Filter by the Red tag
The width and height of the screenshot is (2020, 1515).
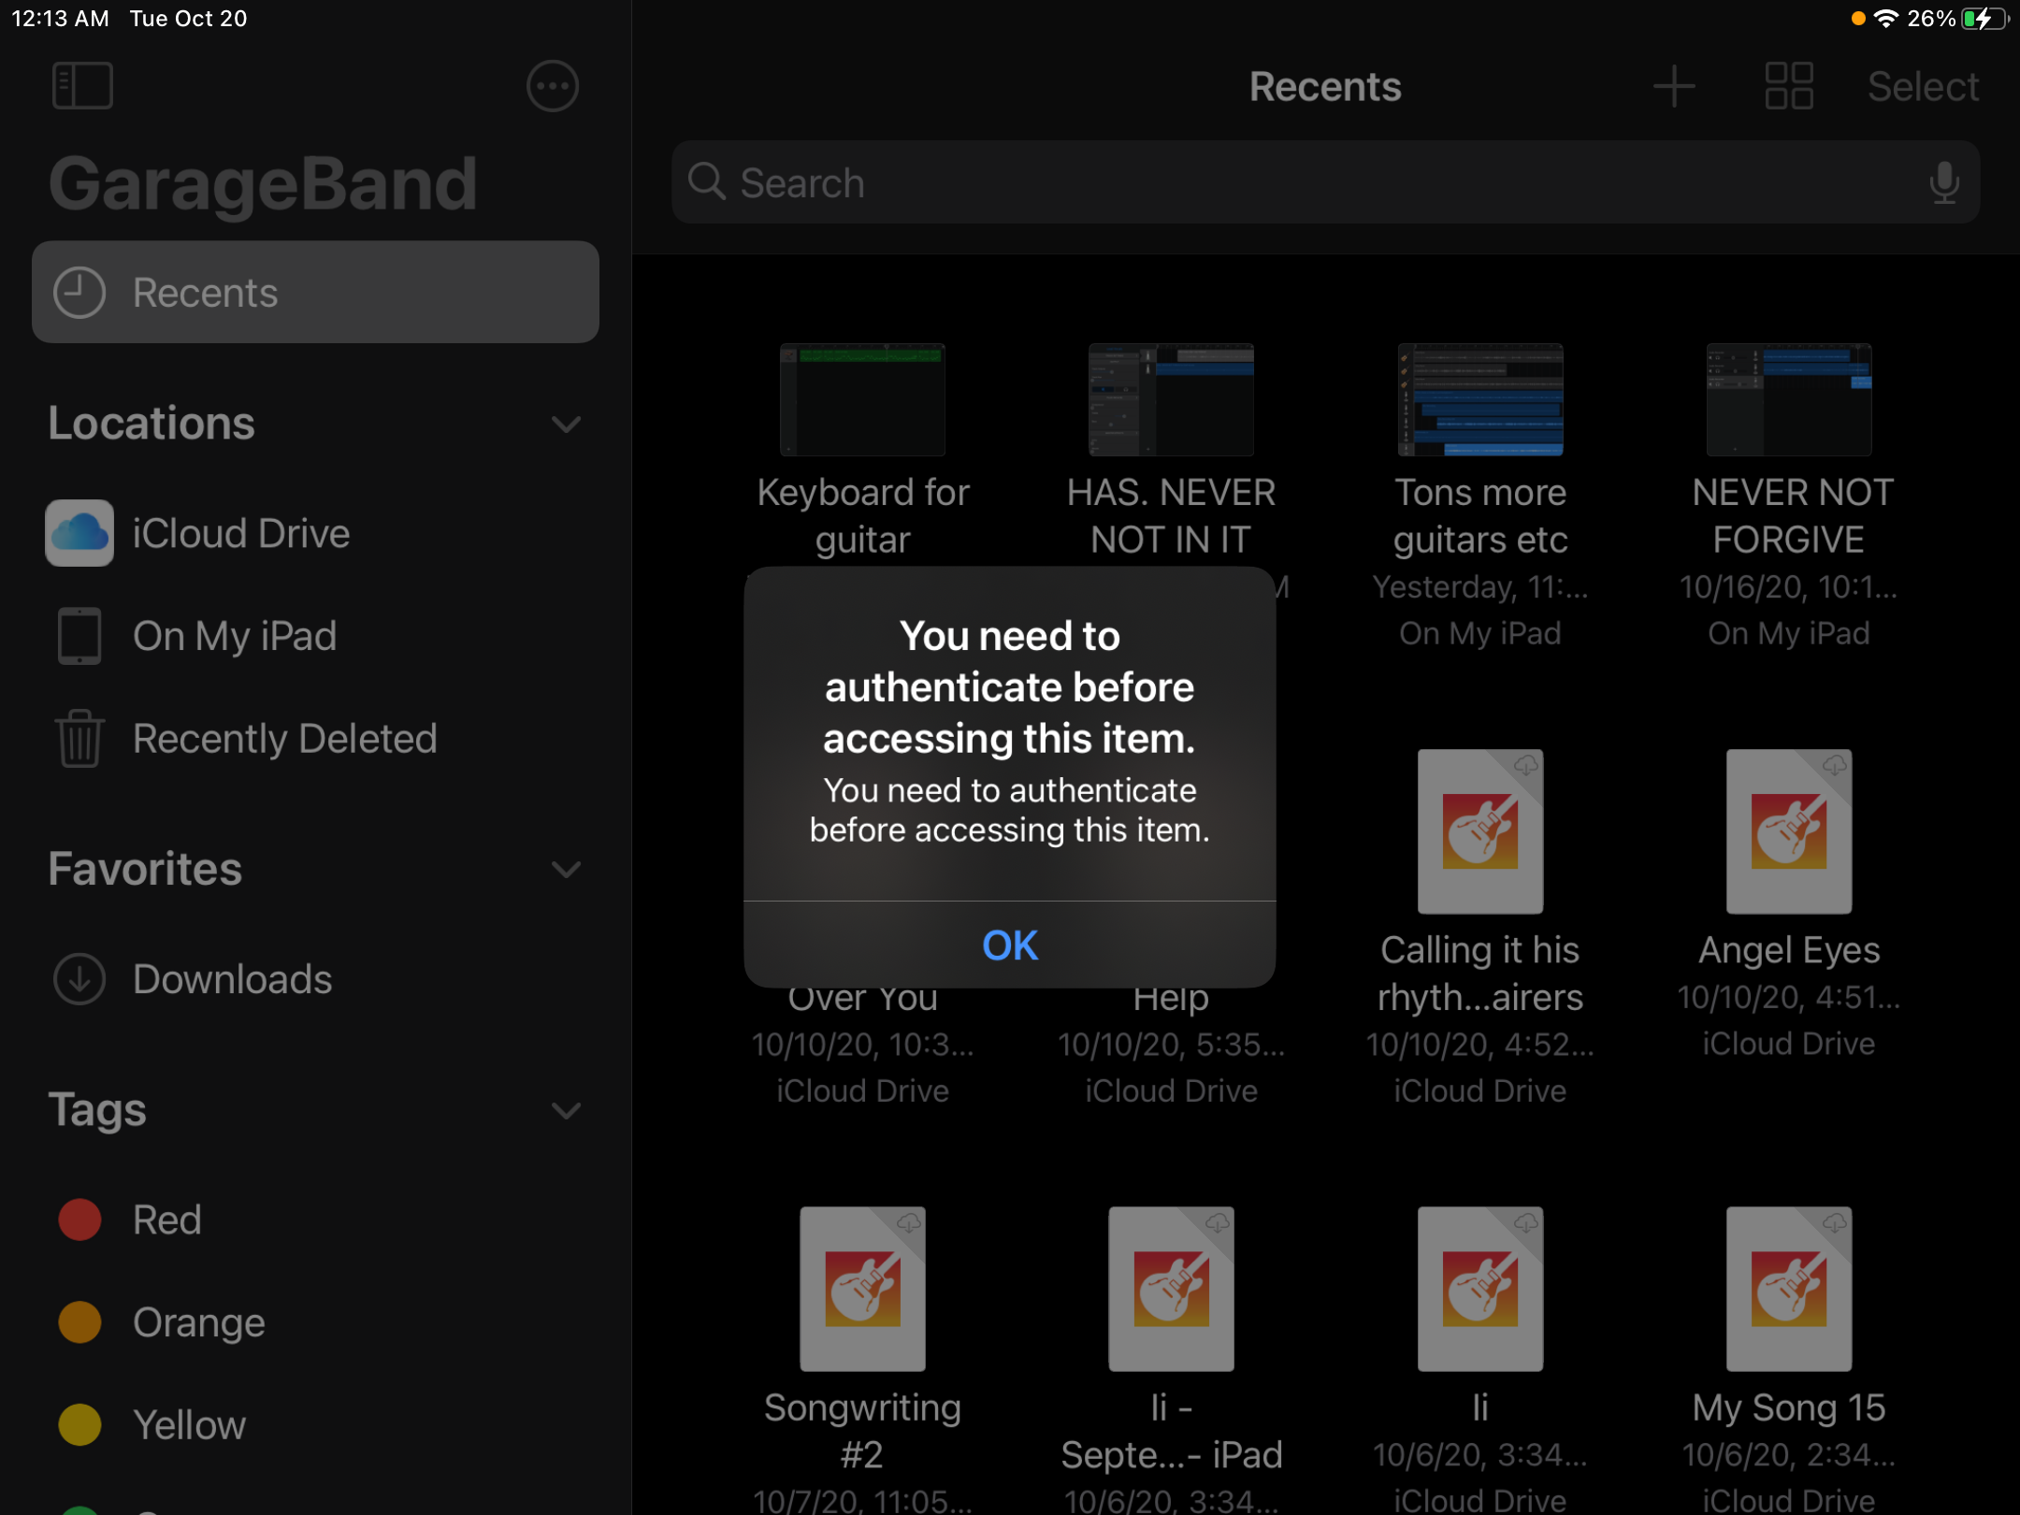[166, 1219]
